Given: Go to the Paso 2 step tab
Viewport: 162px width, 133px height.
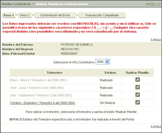Looking at the screenshot, I should (25, 15).
